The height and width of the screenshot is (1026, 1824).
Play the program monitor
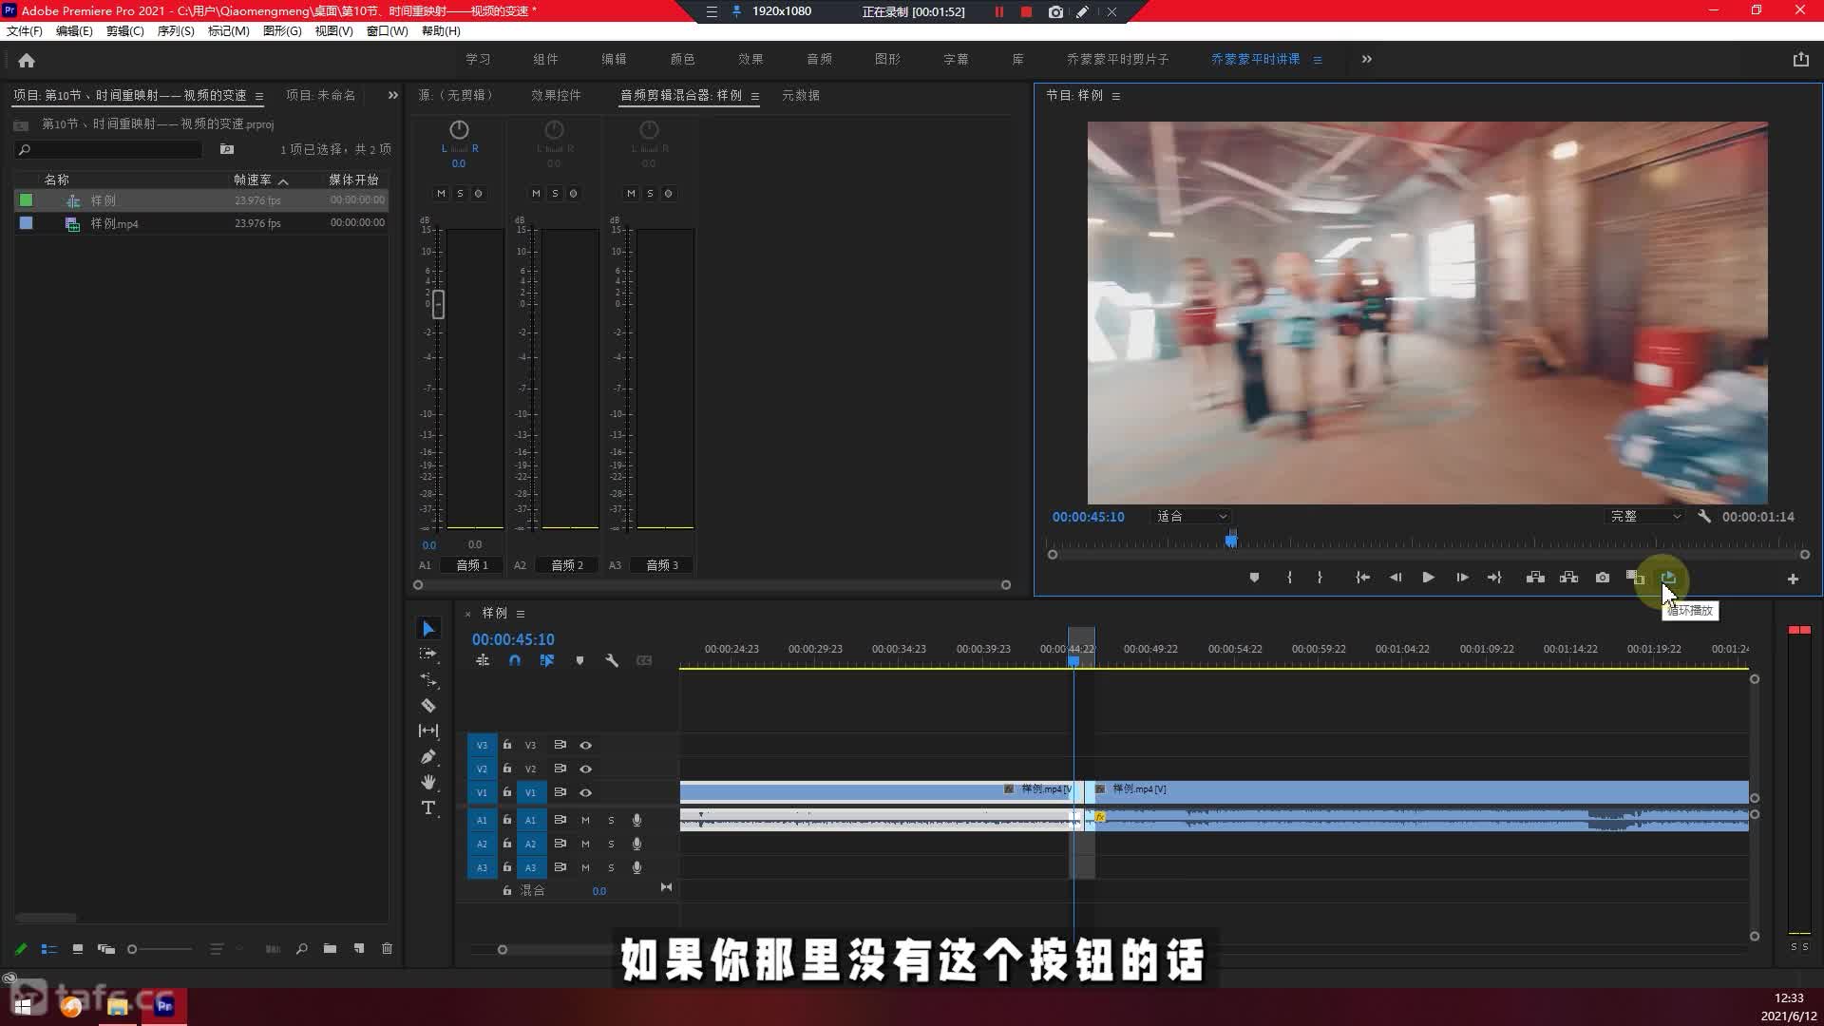pyautogui.click(x=1428, y=578)
